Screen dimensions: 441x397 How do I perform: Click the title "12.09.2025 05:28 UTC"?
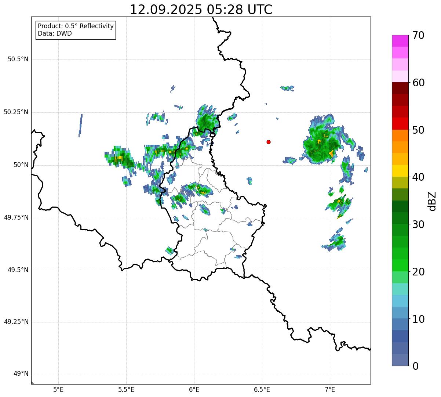point(201,10)
